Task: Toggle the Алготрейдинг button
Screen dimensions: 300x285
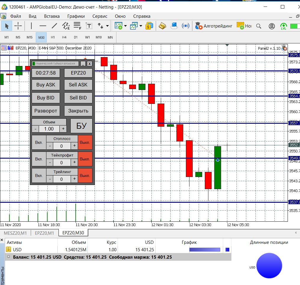Action: (x=213, y=26)
